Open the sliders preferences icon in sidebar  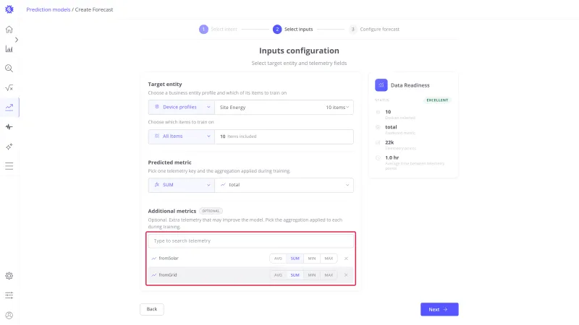[x=9, y=295]
